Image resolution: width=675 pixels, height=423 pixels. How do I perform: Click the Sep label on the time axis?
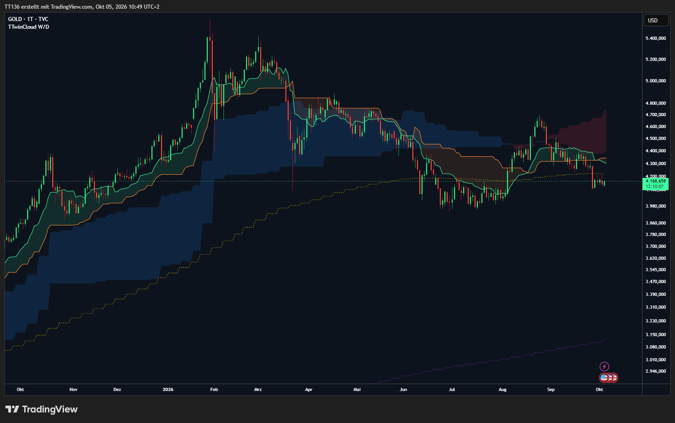click(x=551, y=390)
